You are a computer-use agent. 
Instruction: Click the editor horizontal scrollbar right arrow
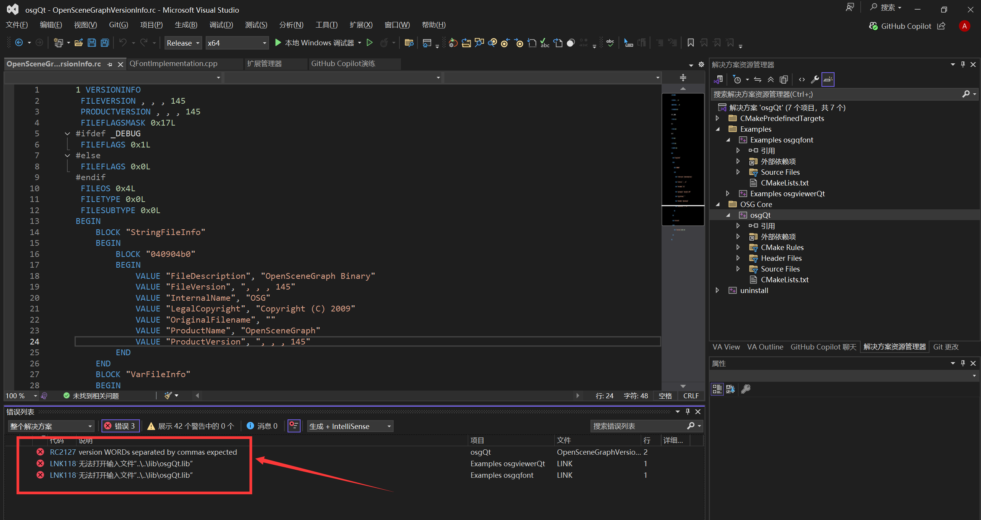(x=577, y=396)
